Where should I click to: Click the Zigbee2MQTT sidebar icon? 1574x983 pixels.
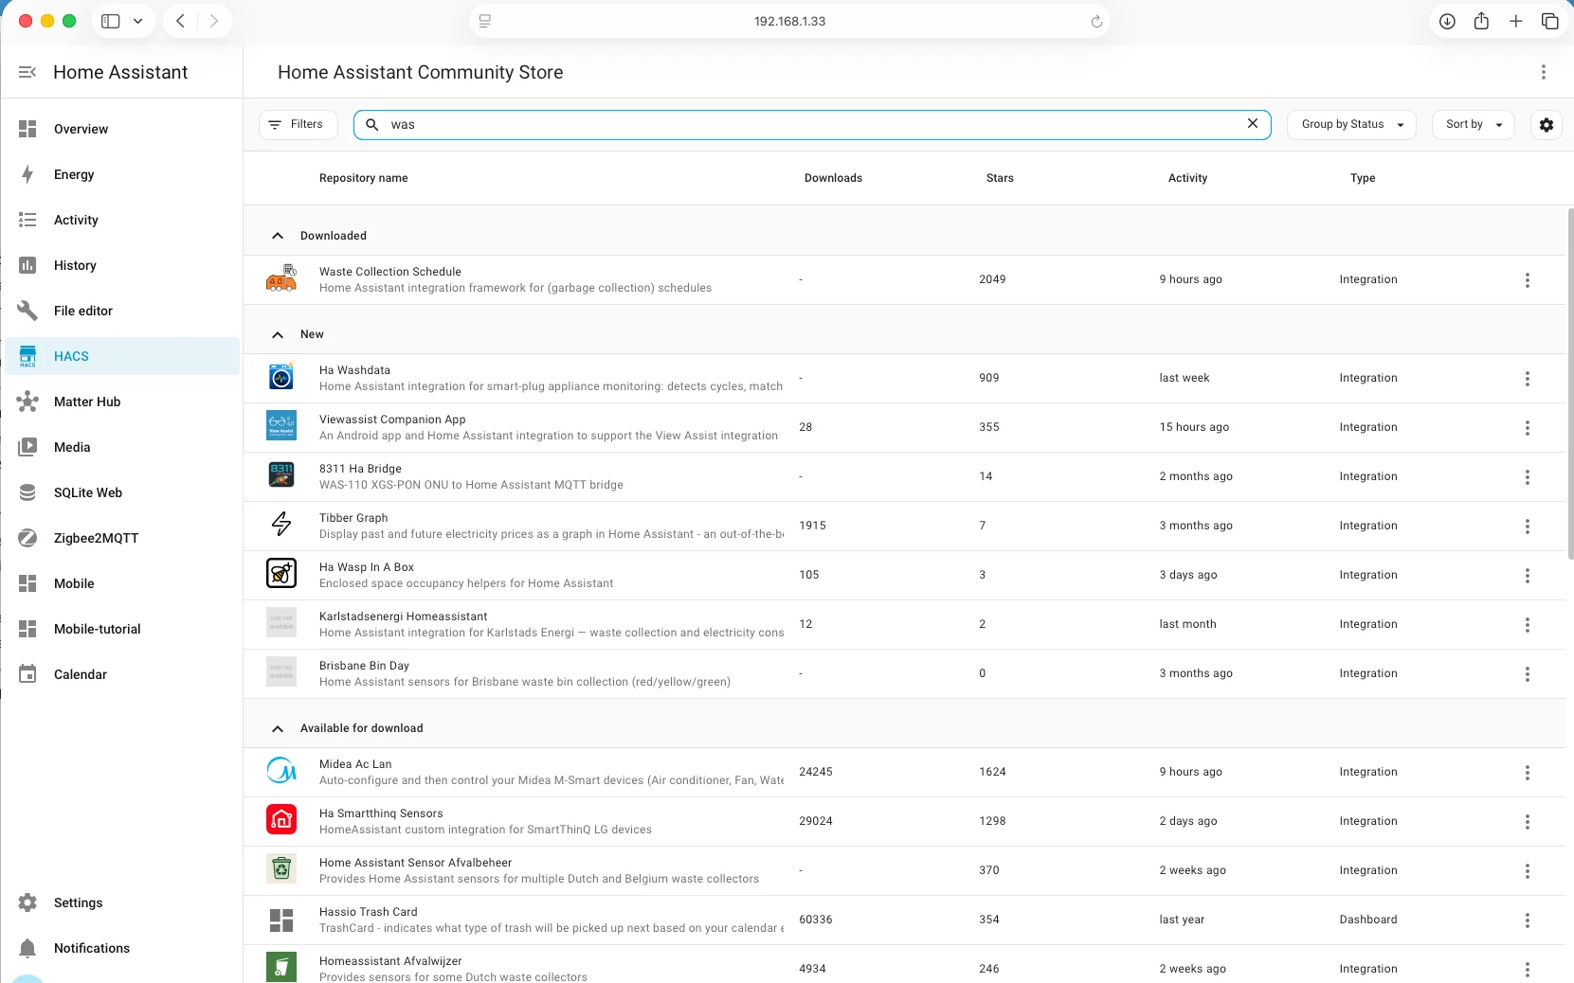point(27,538)
